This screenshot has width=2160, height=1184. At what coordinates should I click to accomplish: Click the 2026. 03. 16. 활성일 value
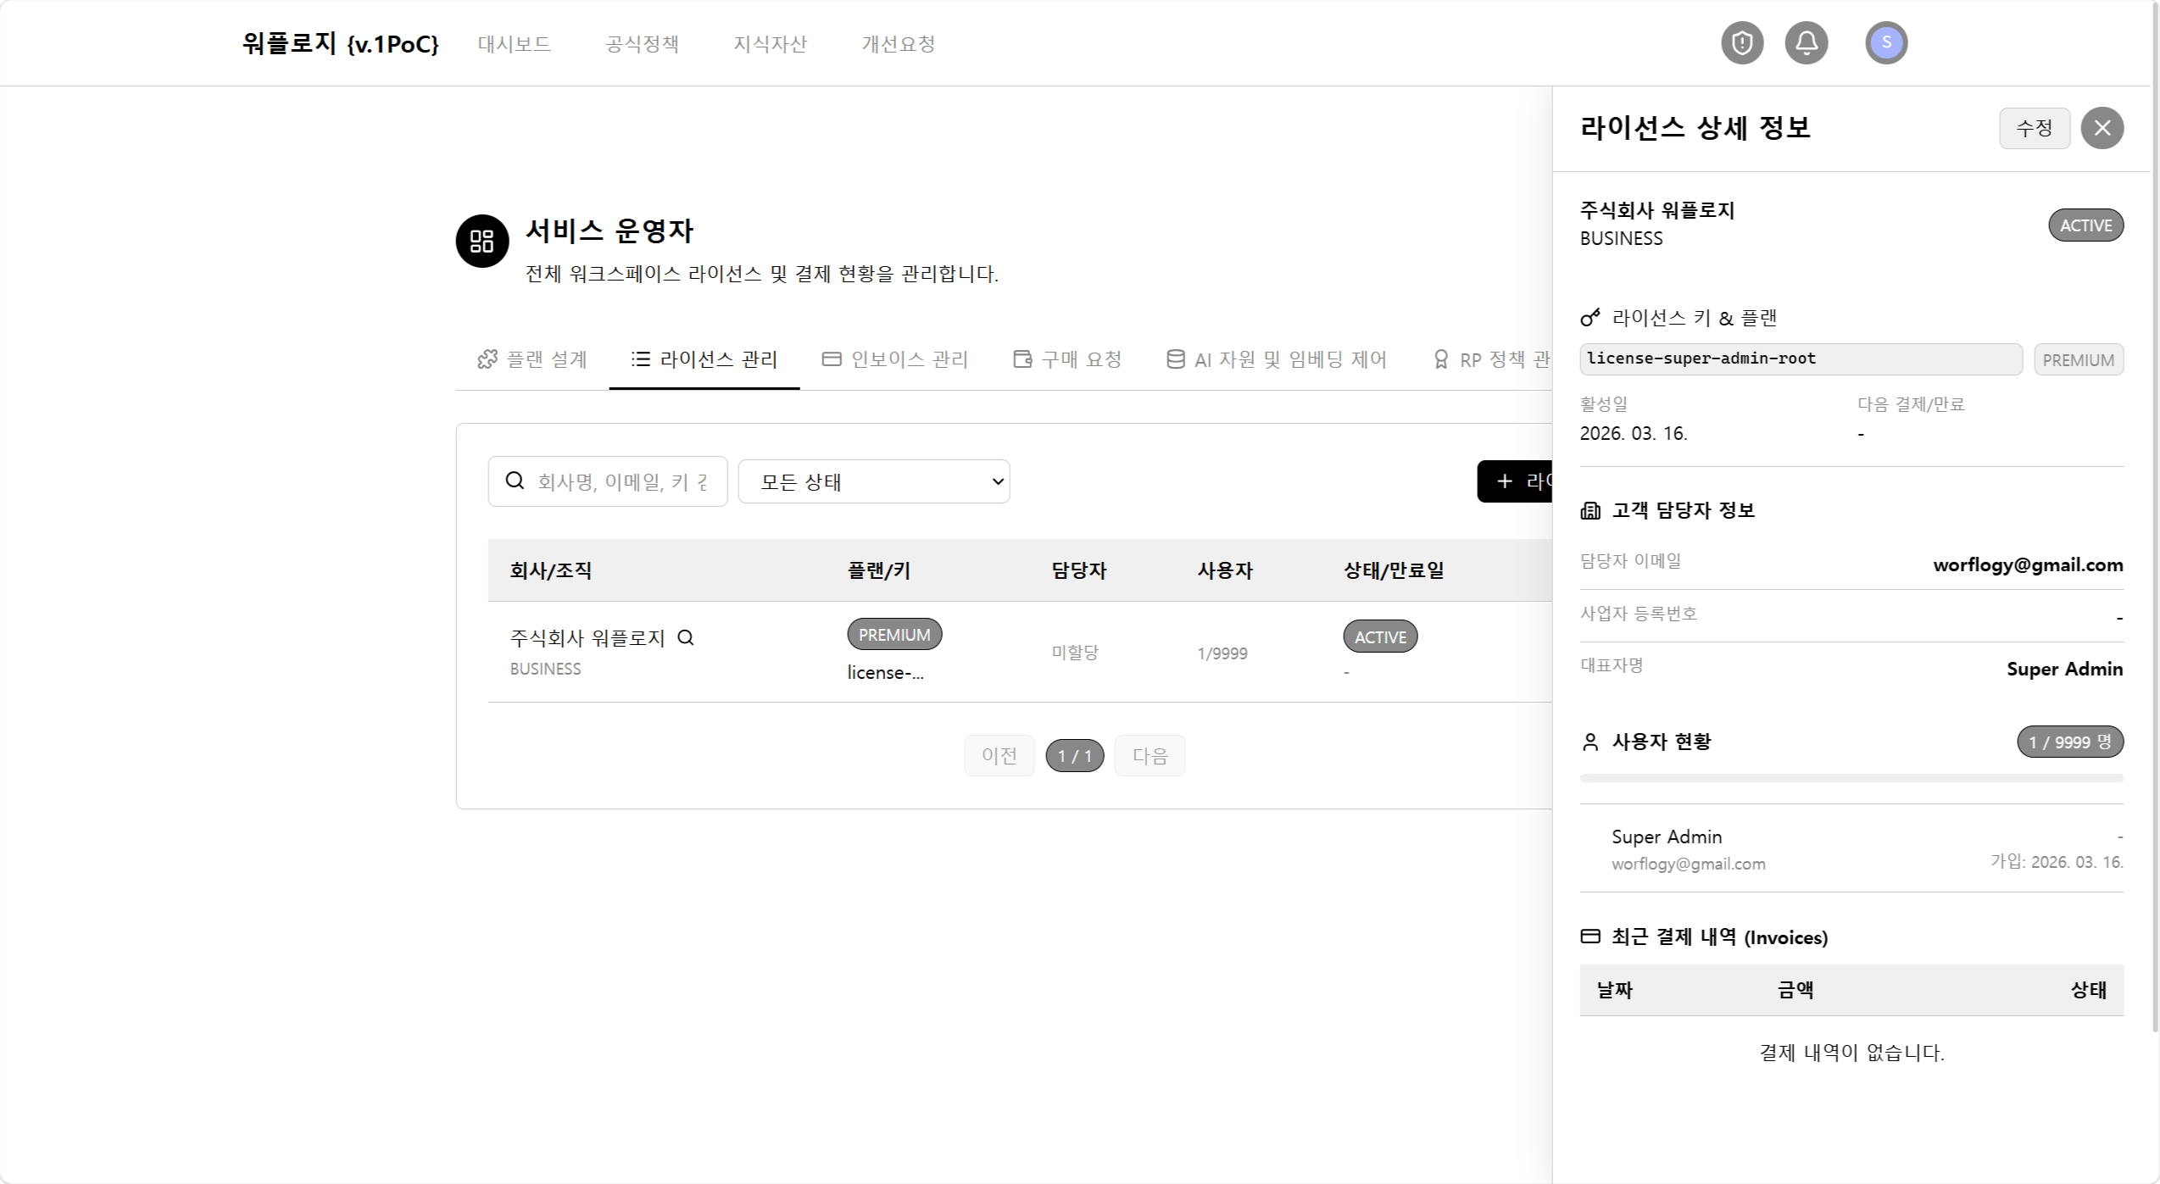pos(1634,433)
